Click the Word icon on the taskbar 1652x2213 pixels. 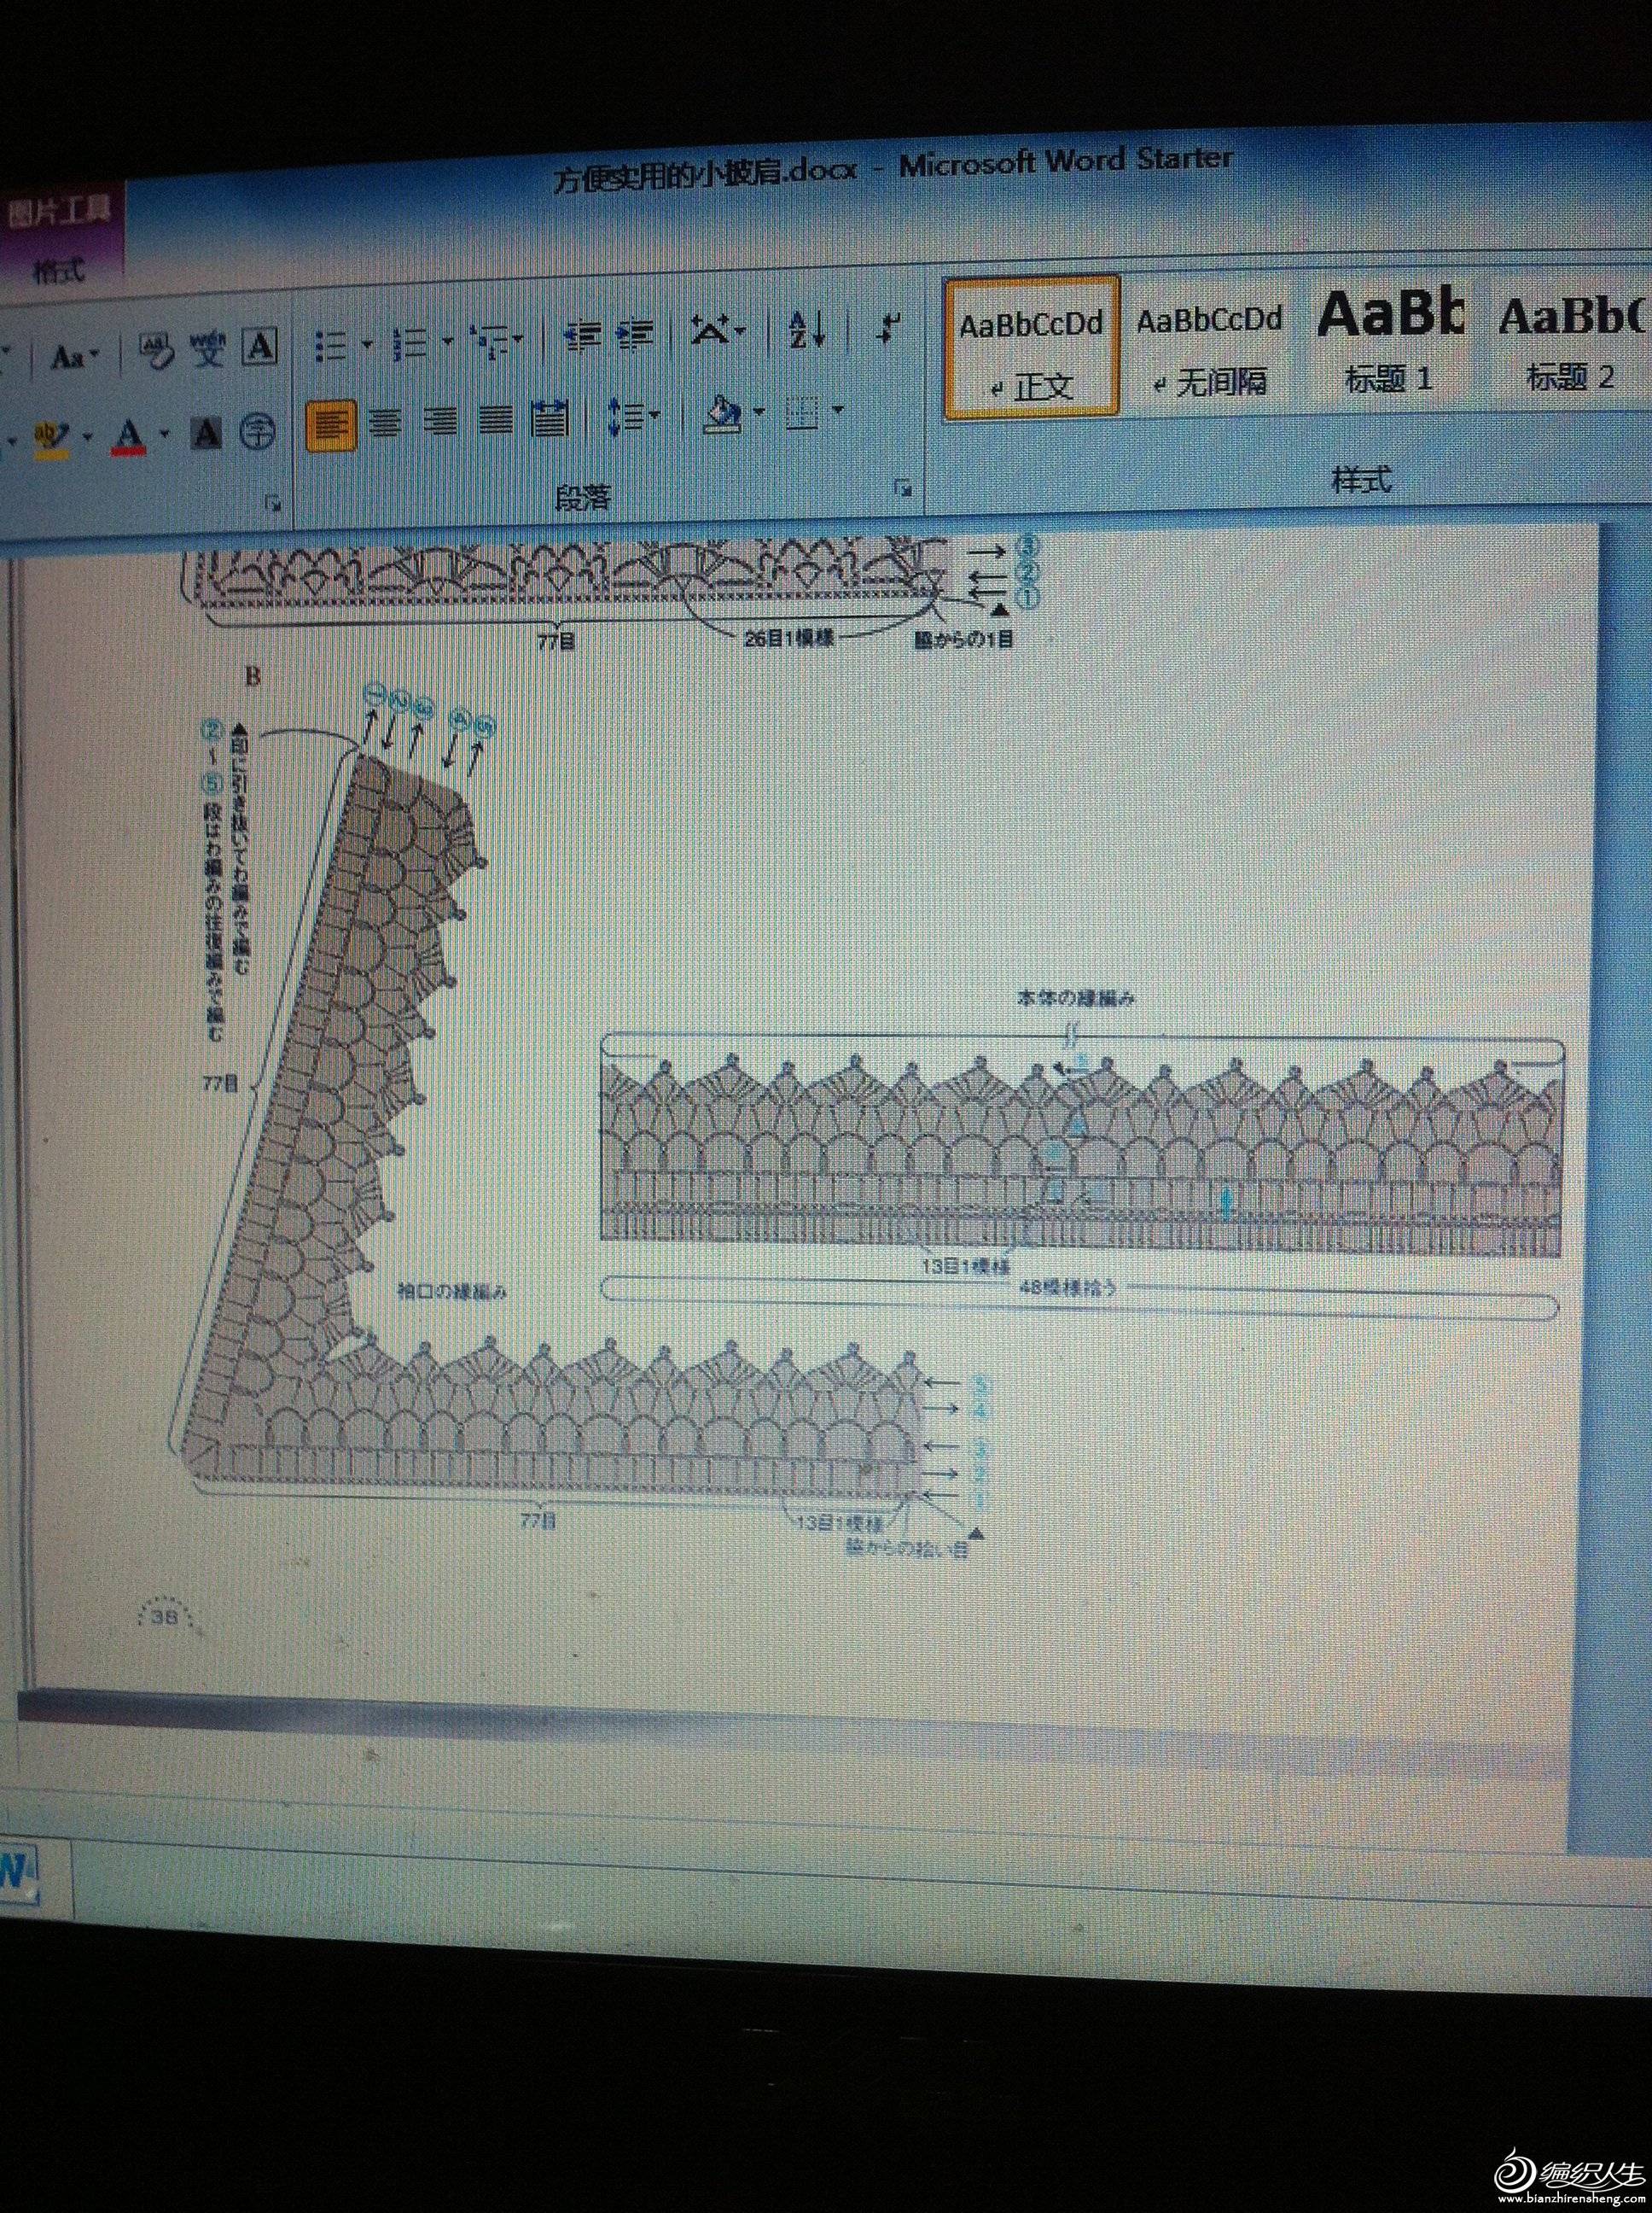tap(18, 1873)
